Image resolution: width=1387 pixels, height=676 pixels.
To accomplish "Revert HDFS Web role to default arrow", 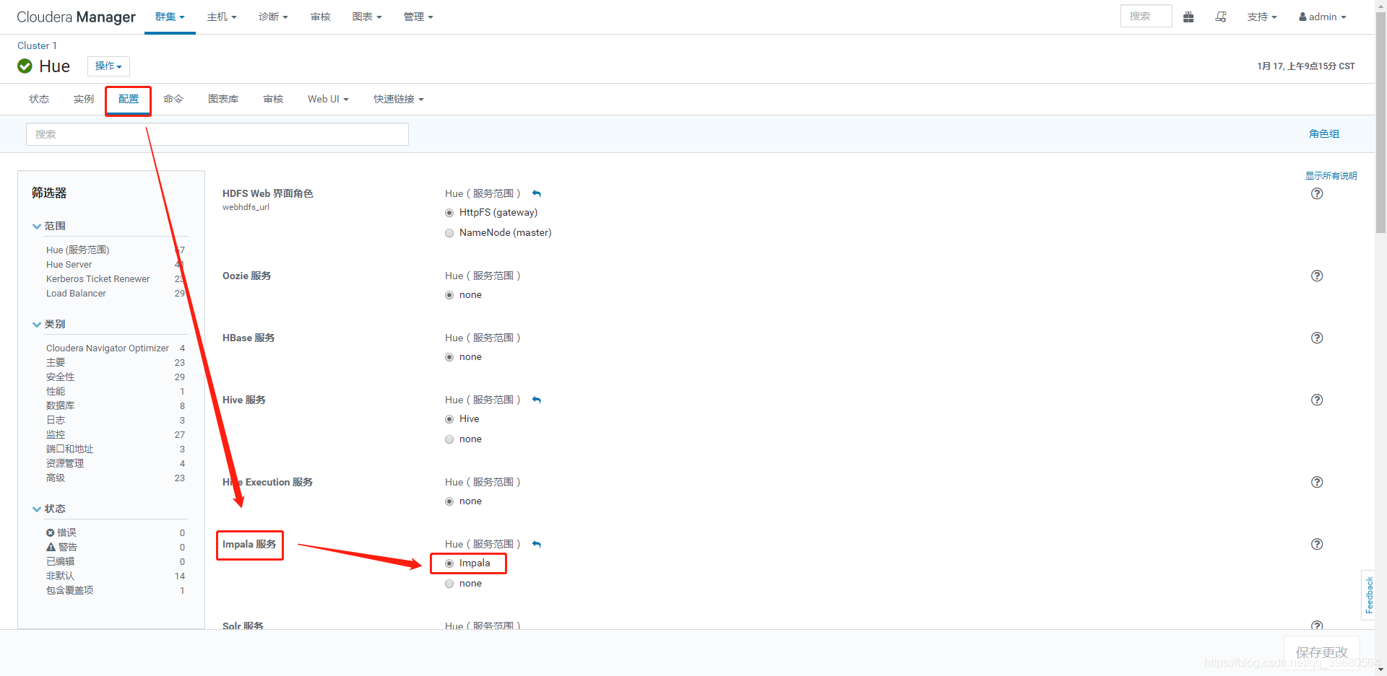I will click(537, 193).
